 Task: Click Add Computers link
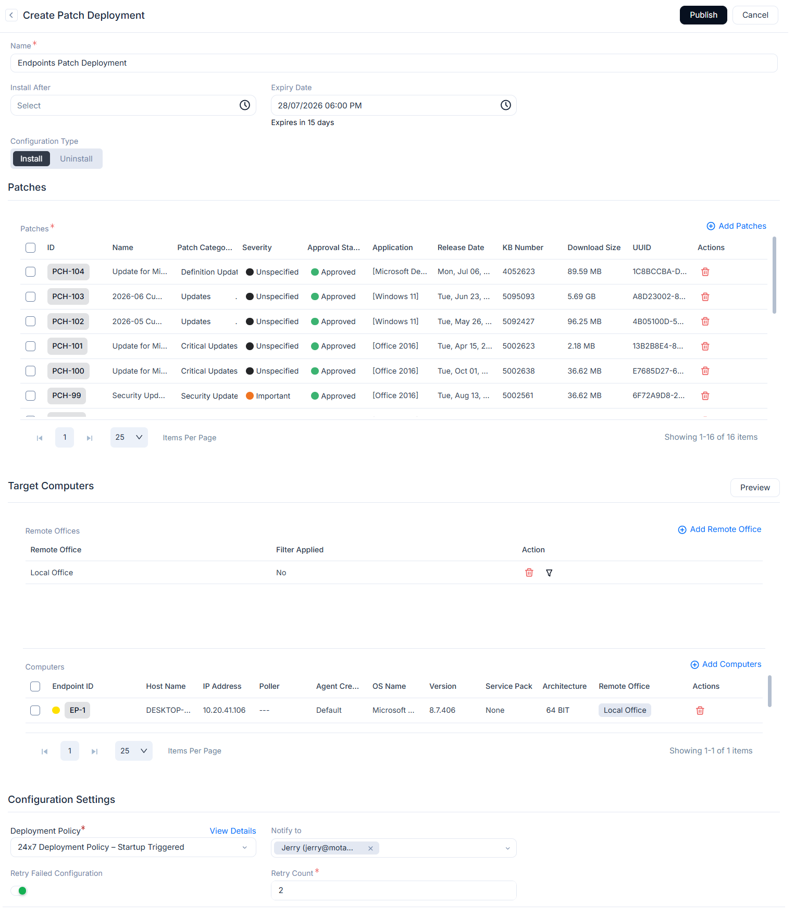pos(726,664)
